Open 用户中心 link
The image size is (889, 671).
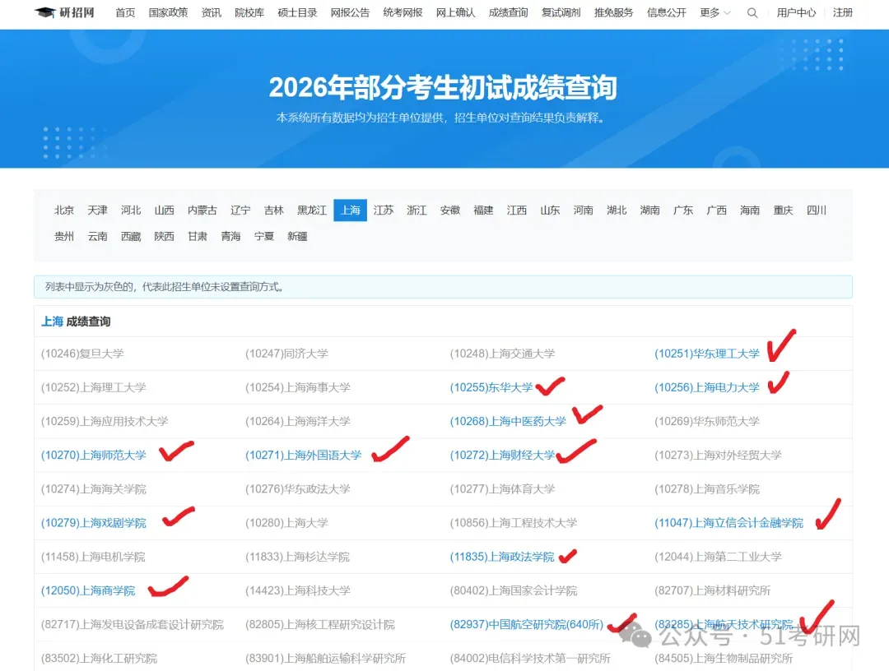coord(796,12)
